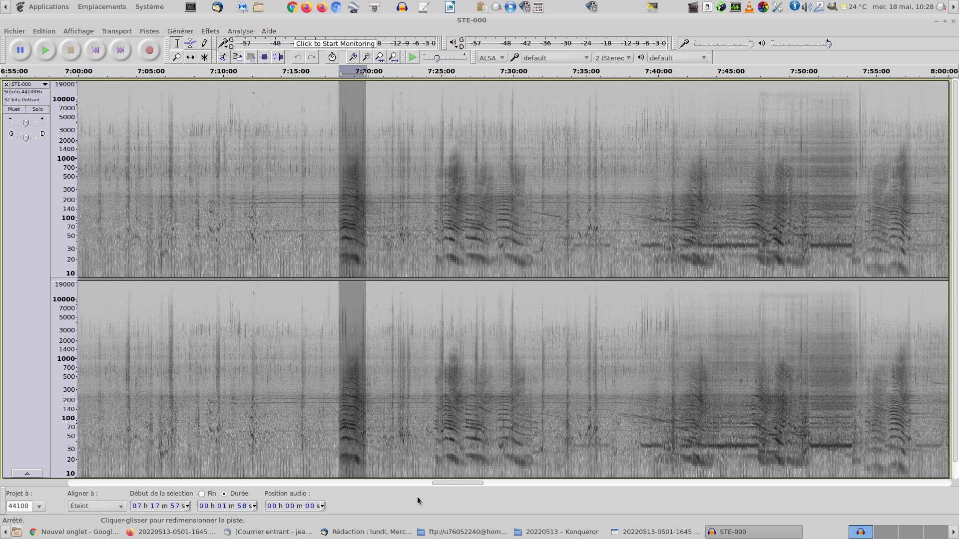Select the Fin radio button
The width and height of the screenshot is (959, 539).
point(202,494)
